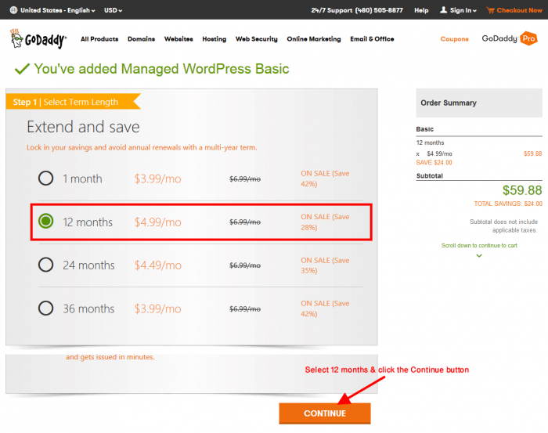Click Scroll down to continue to cart

pyautogui.click(x=479, y=245)
